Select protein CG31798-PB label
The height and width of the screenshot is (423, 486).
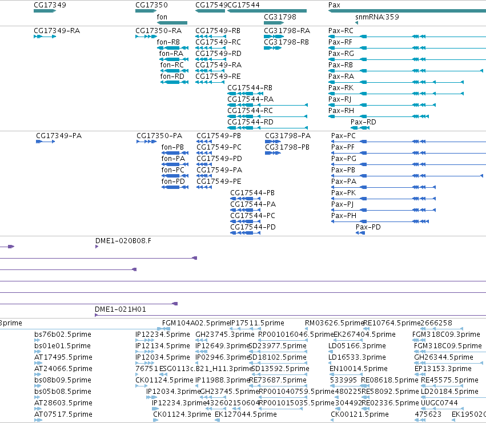click(x=287, y=147)
